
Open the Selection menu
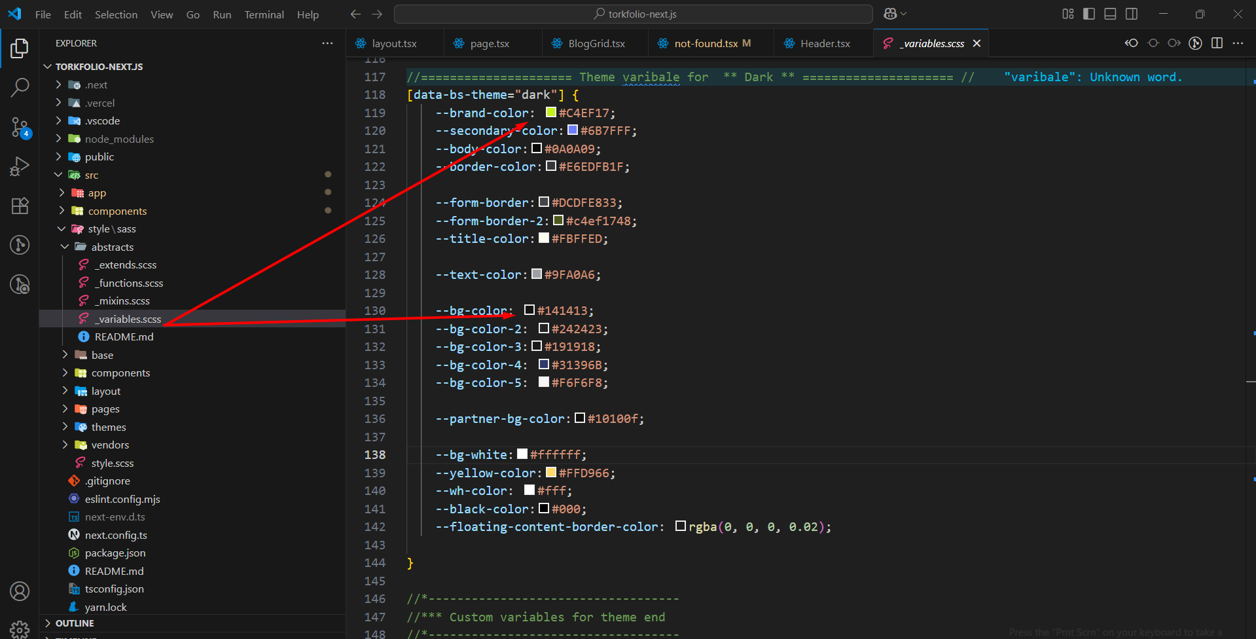point(116,14)
